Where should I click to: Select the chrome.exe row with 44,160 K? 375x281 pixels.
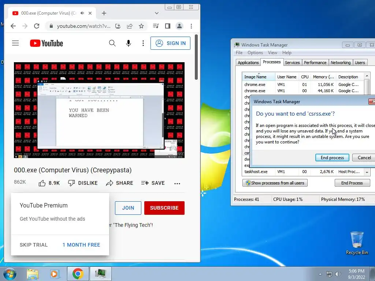click(x=303, y=91)
